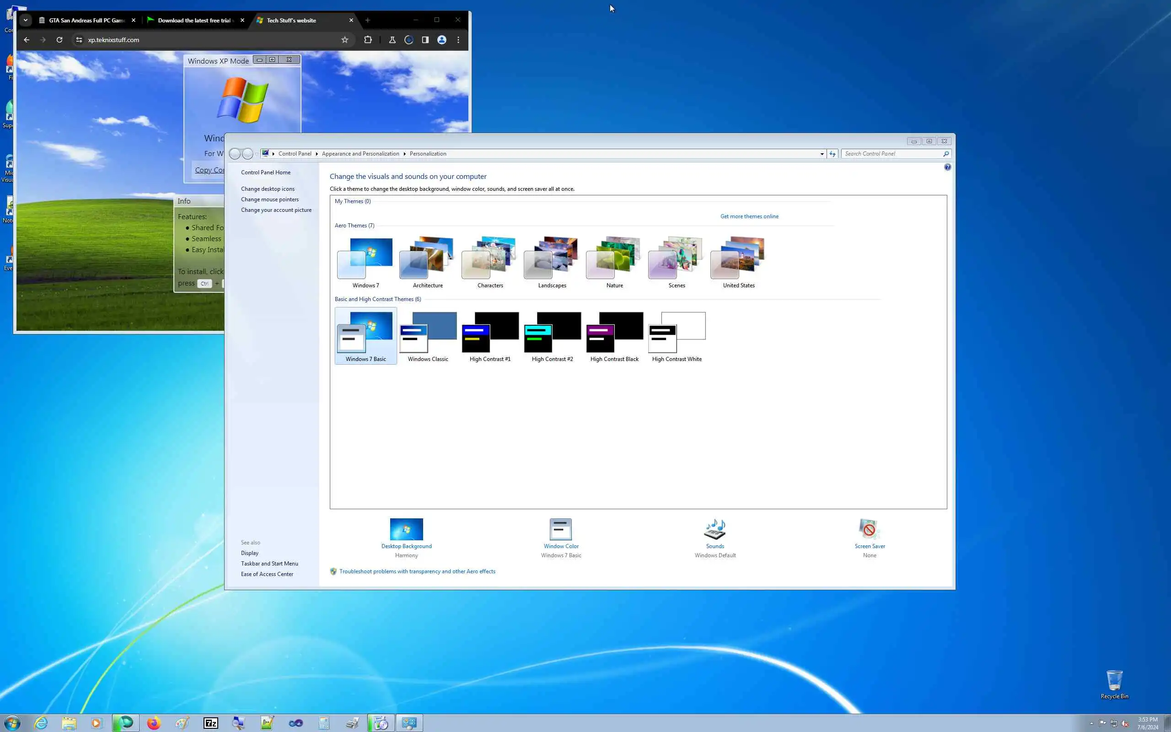Click Get more themes online link
The width and height of the screenshot is (1171, 732).
coord(749,216)
